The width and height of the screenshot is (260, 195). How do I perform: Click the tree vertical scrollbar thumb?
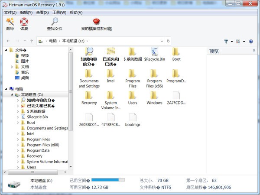click(71, 91)
